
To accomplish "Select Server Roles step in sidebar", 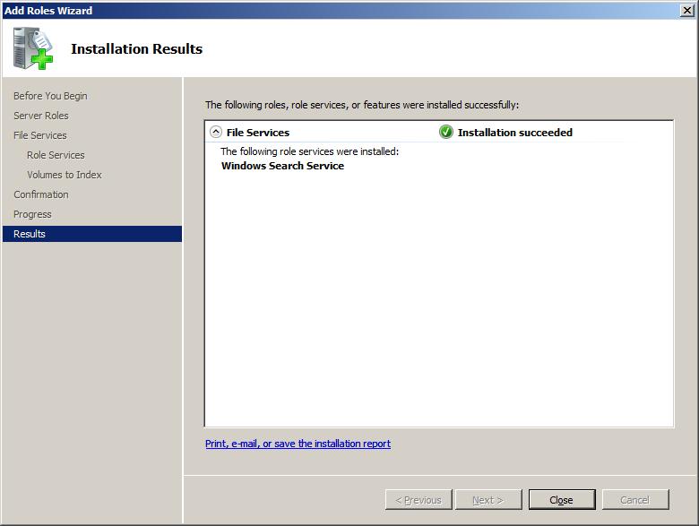I will coord(41,116).
